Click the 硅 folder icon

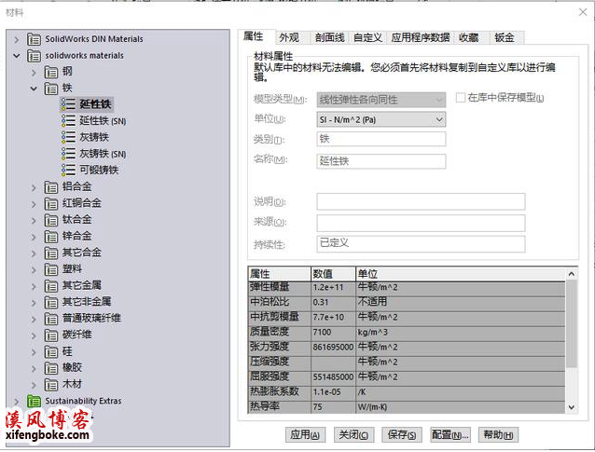pyautogui.click(x=51, y=351)
